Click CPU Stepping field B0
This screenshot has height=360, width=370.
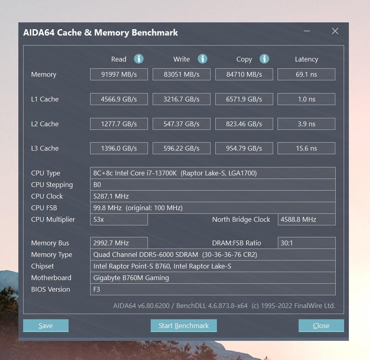pos(213,185)
